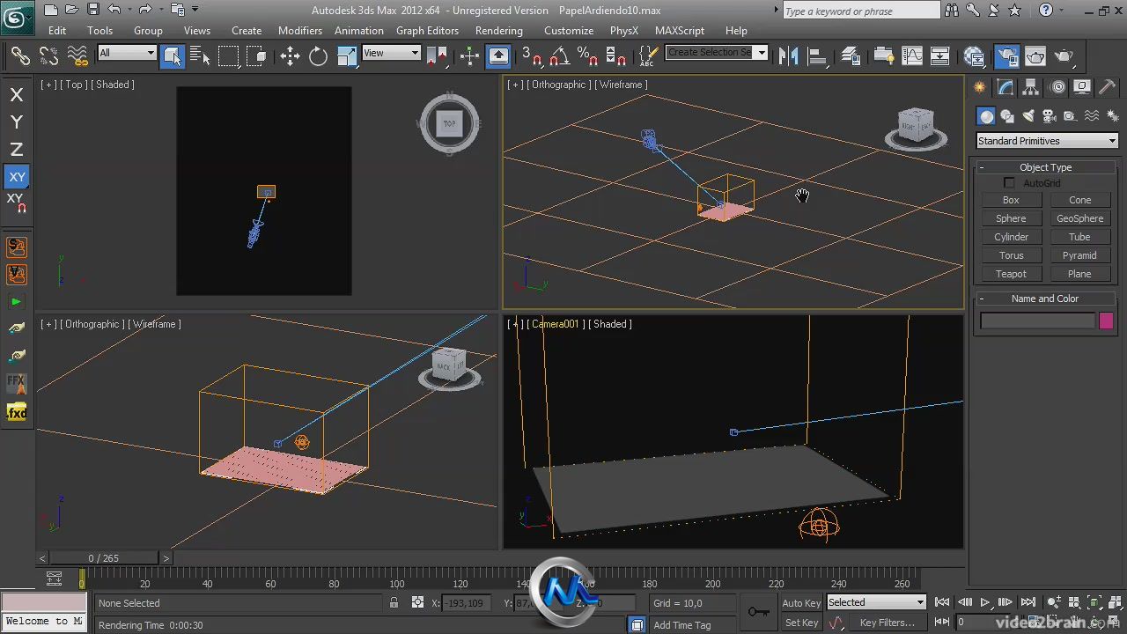The image size is (1127, 634).
Task: Toggle Keyboard Shortcut Override
Action: point(498,56)
